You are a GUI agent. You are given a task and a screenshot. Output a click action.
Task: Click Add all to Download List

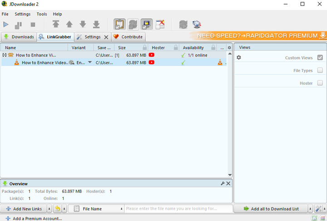pyautogui.click(x=271, y=209)
